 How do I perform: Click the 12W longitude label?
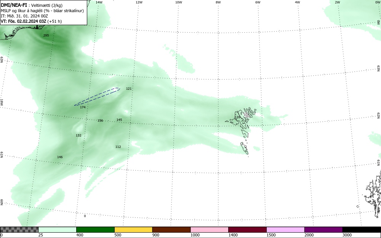(139, 2)
